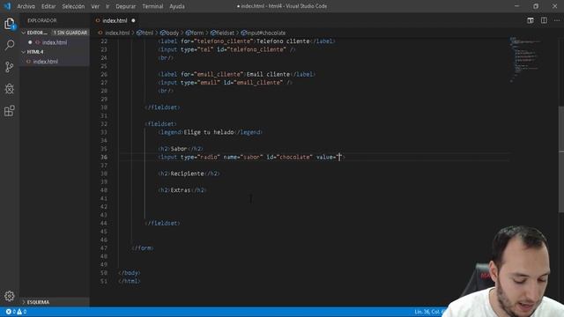This screenshot has height=317, width=564.
Task: Click the warnings count icon in status bar
Action: tap(19, 312)
